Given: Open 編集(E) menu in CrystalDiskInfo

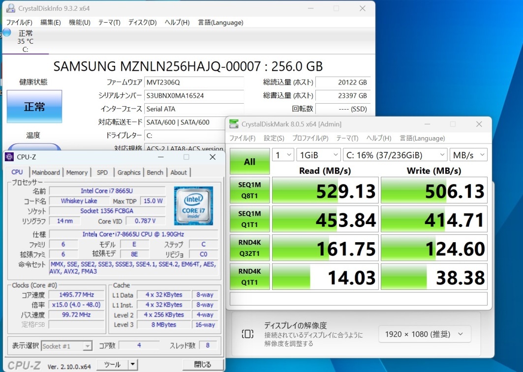Looking at the screenshot, I should tap(50, 22).
